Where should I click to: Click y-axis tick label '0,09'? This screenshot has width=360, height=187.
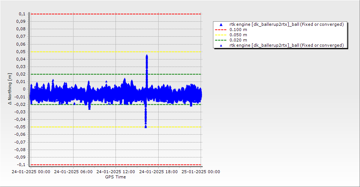tap(21, 22)
